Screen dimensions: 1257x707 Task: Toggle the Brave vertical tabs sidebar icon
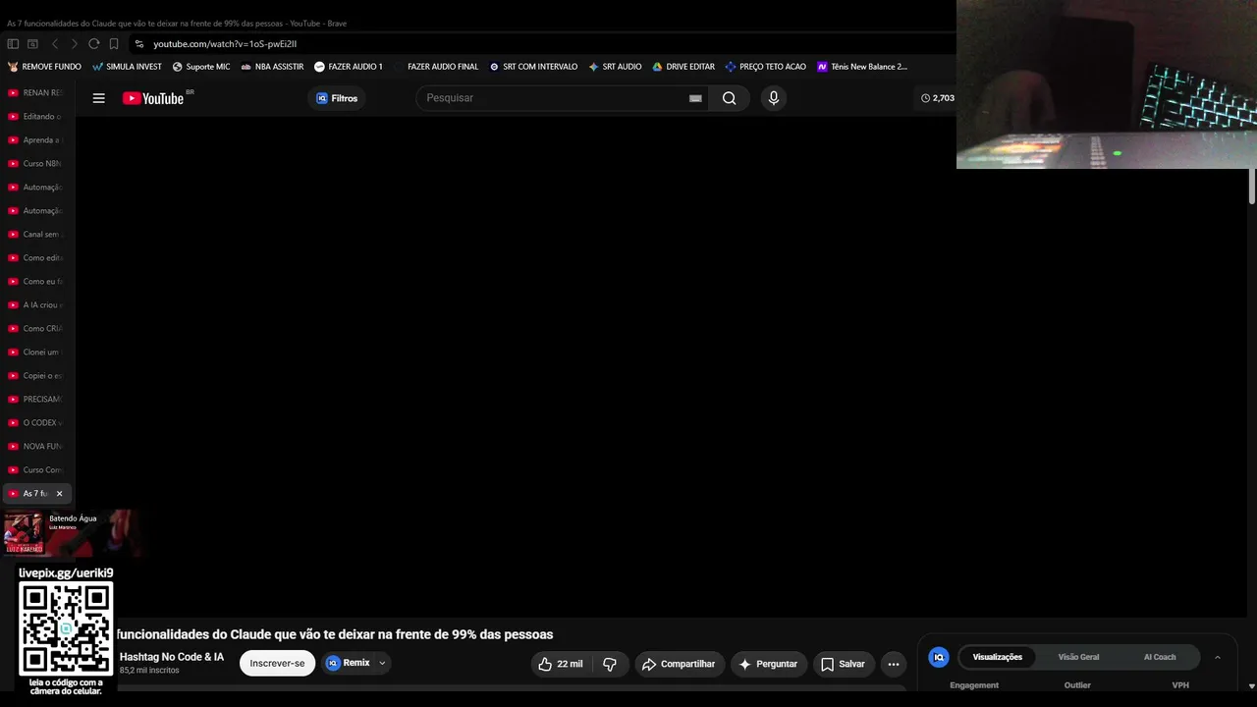point(13,43)
